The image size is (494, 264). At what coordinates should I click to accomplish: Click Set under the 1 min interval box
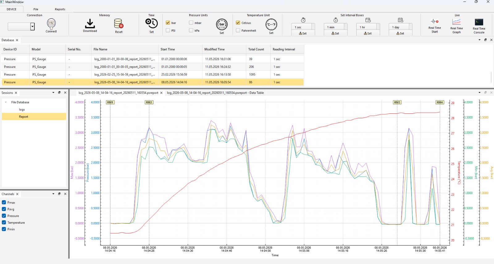335,33
